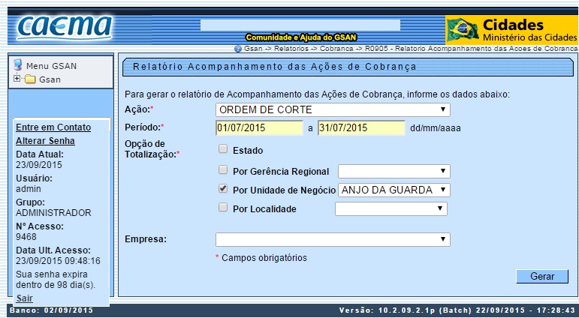The width and height of the screenshot is (579, 318).
Task: Tick the Por Localidade checkbox
Action: [223, 208]
